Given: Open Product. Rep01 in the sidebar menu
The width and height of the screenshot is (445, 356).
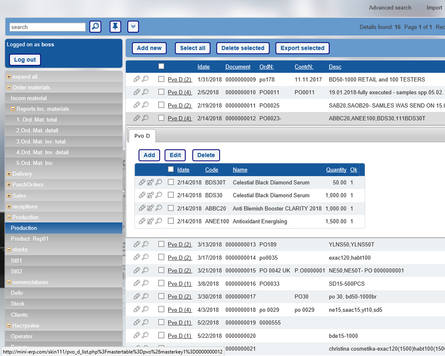Looking at the screenshot, I should tap(30, 239).
